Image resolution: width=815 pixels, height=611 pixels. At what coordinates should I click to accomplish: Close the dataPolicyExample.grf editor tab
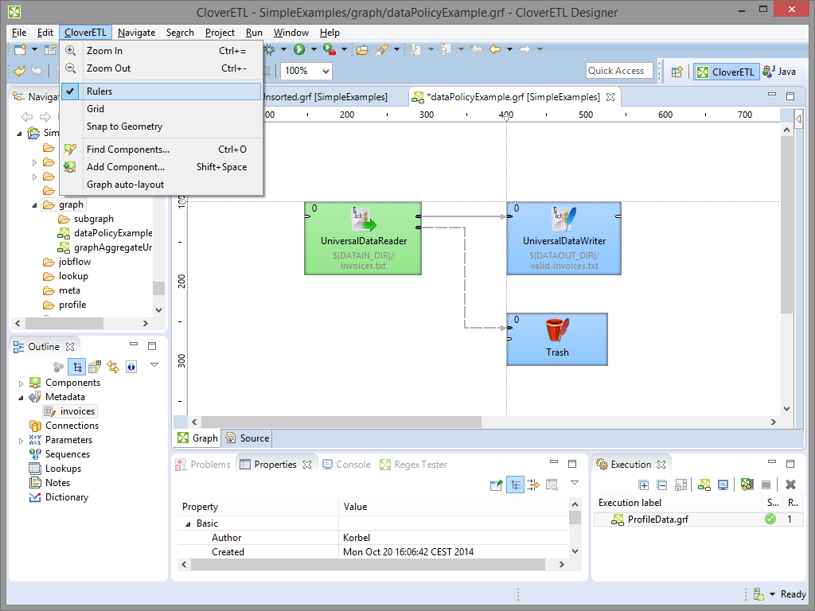(x=610, y=97)
